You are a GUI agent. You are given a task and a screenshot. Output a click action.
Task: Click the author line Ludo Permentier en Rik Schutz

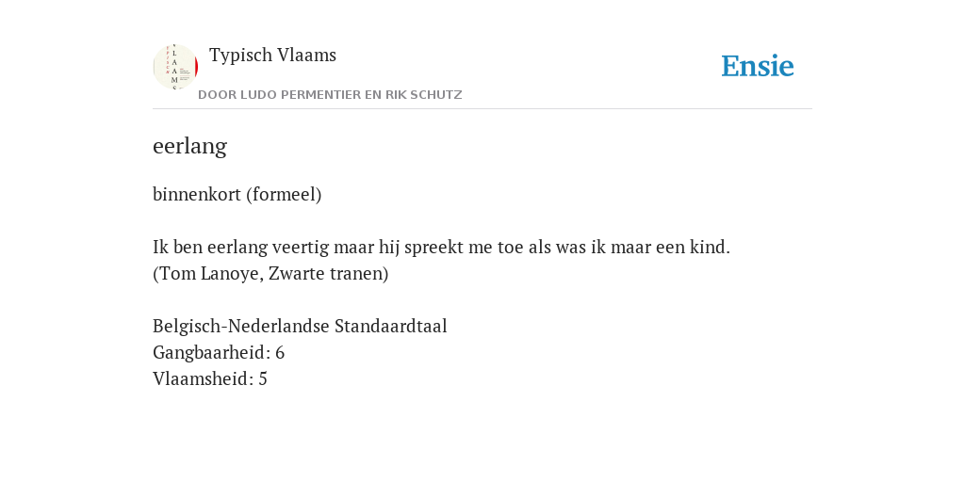[330, 95]
